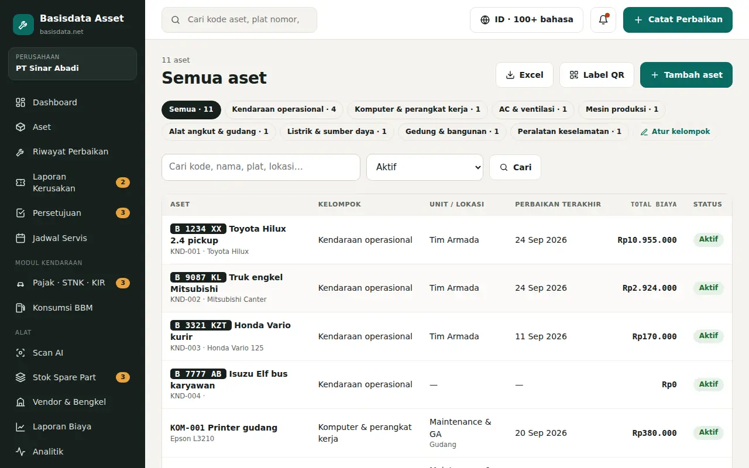Open the Truk engkel Mitsubishi asset row
Viewport: 749px width, 468px height.
point(447,288)
